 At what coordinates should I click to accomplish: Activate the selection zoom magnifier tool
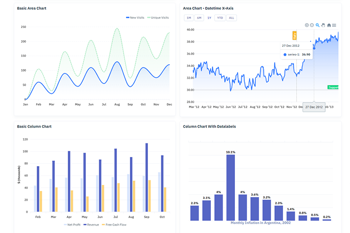[318, 25]
